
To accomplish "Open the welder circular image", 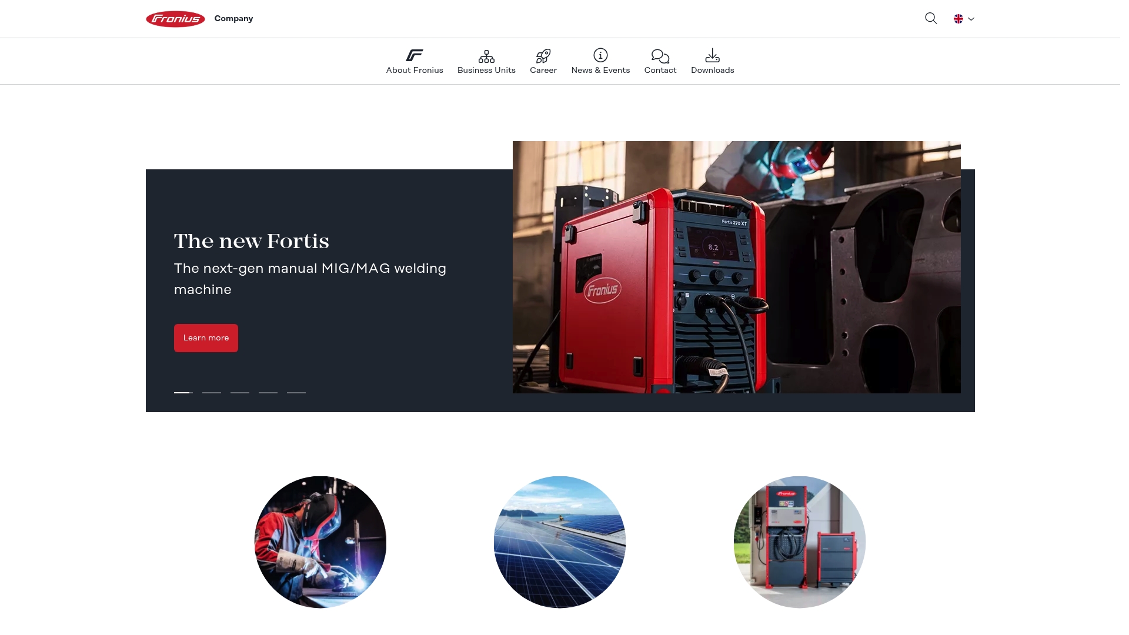I will point(320,542).
